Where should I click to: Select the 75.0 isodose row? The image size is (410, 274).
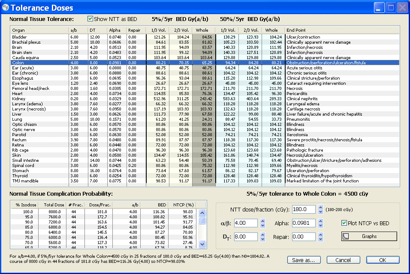pos(105,238)
